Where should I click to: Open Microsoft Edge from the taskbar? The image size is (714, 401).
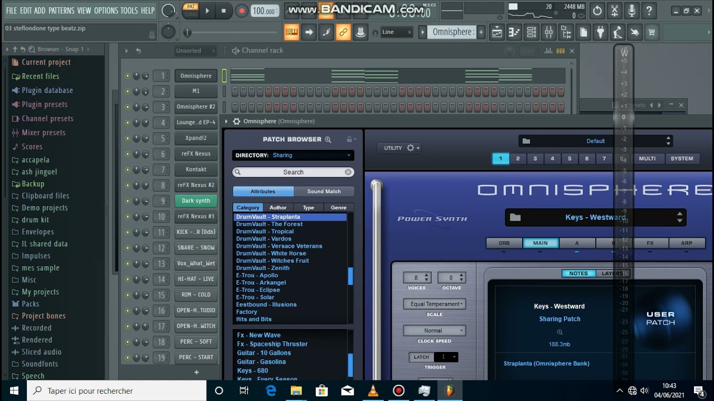(271, 391)
